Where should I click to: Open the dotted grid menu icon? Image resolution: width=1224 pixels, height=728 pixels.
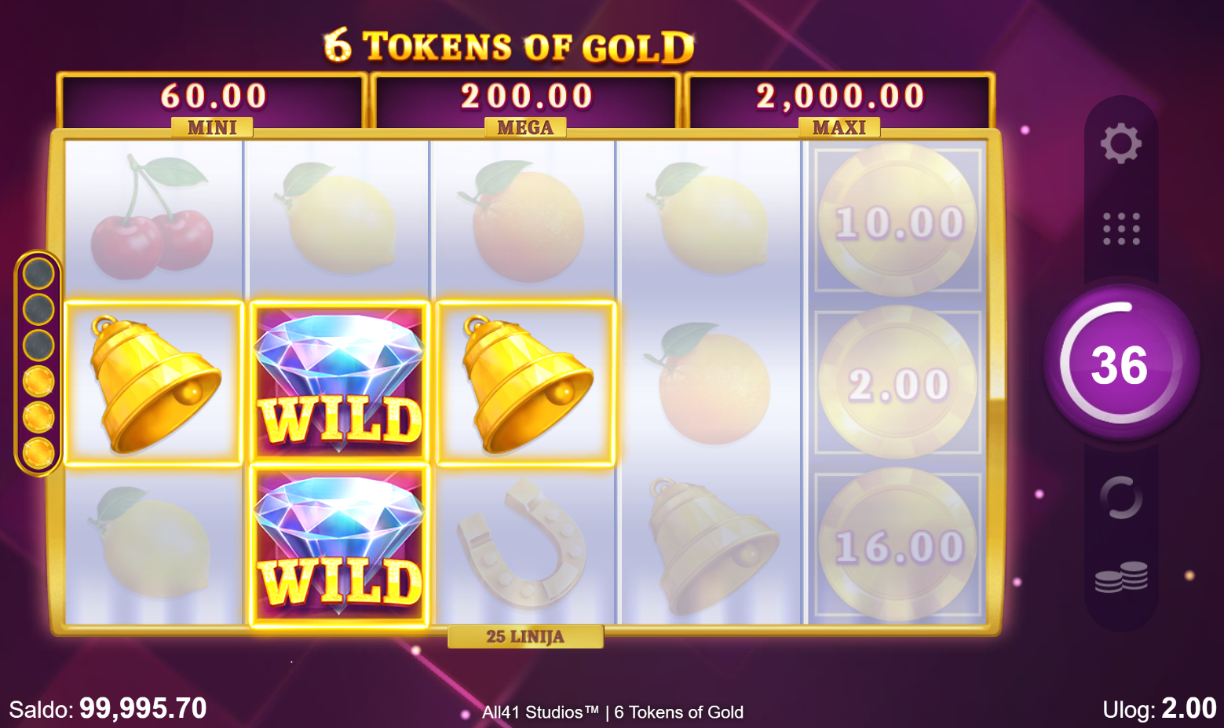tap(1121, 229)
